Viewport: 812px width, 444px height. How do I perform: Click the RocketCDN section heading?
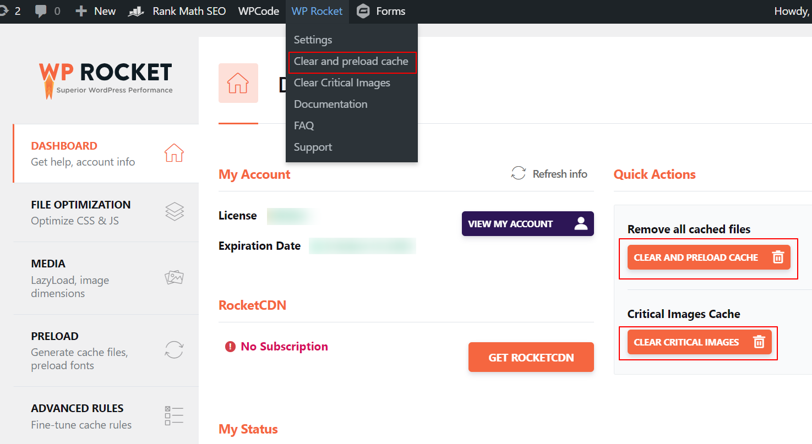point(252,305)
